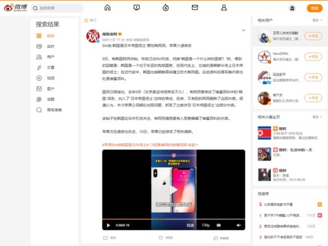Click the orange login button
The image size is (328, 246).
(314, 8)
